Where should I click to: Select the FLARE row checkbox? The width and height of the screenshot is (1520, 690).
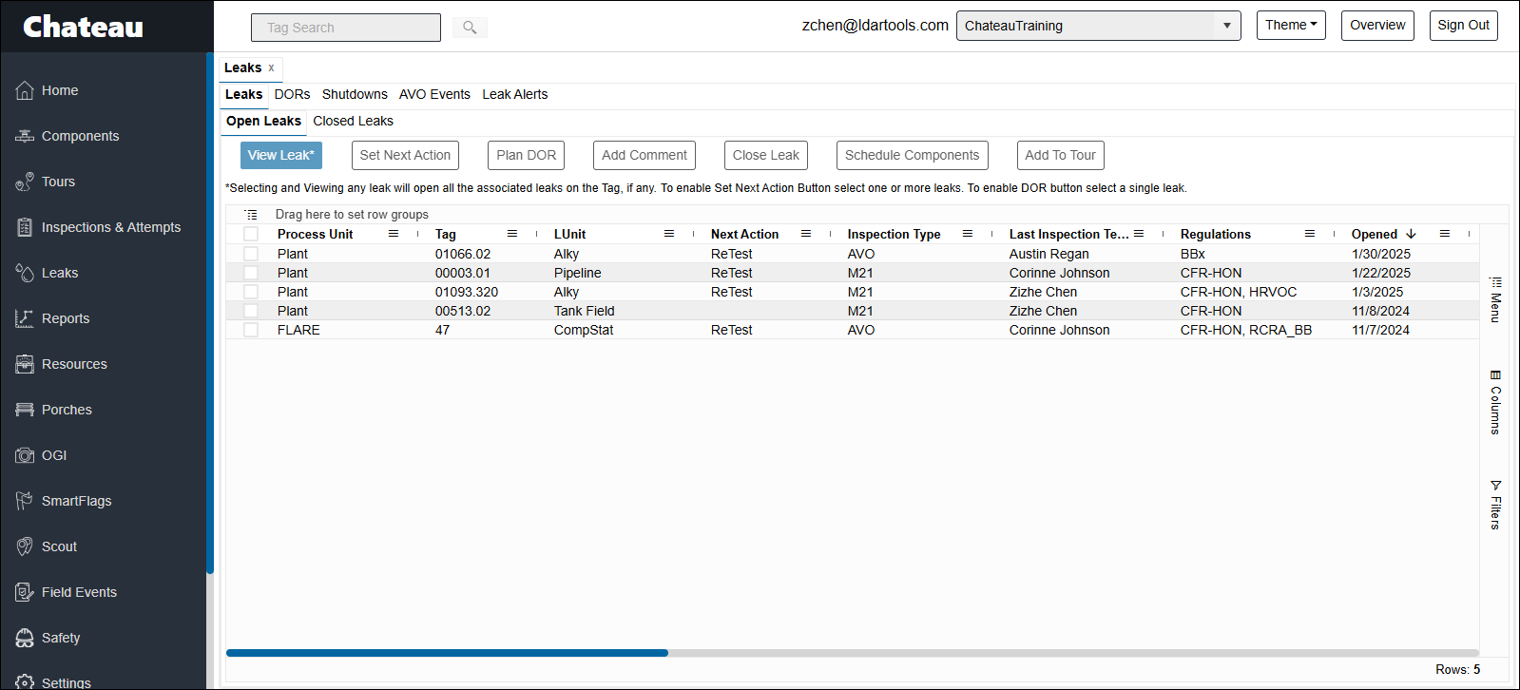point(251,330)
